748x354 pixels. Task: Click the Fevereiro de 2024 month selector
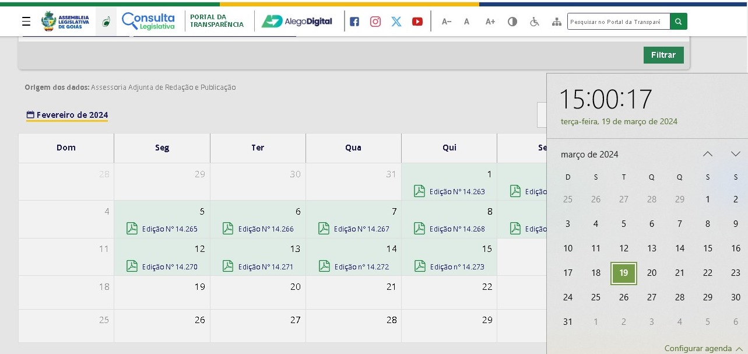click(x=67, y=115)
